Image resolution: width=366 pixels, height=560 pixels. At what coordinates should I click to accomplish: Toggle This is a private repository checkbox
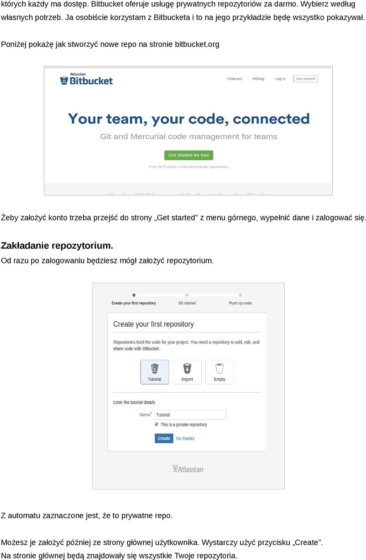156,424
